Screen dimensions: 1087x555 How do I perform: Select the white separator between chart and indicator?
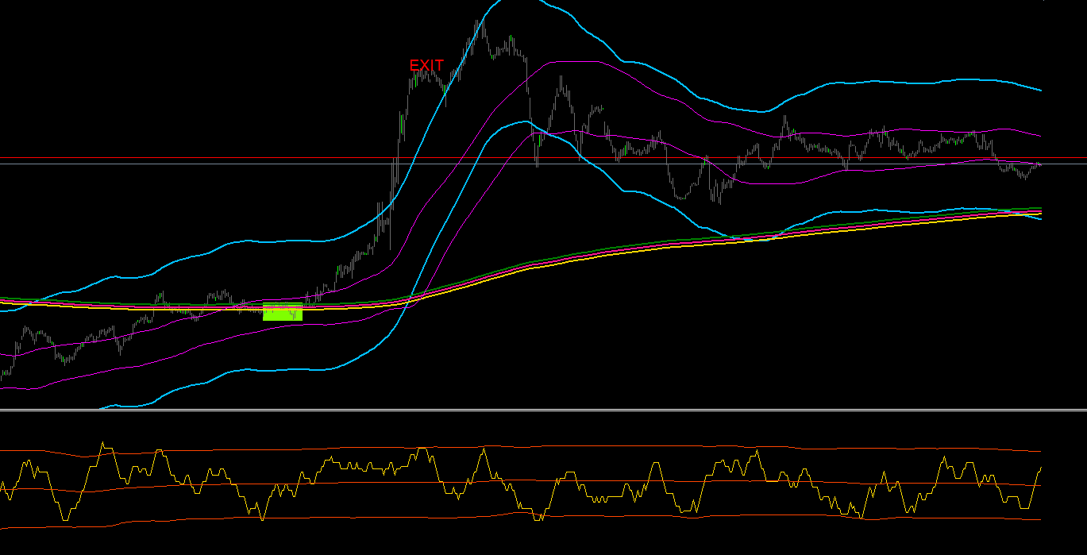(x=543, y=410)
